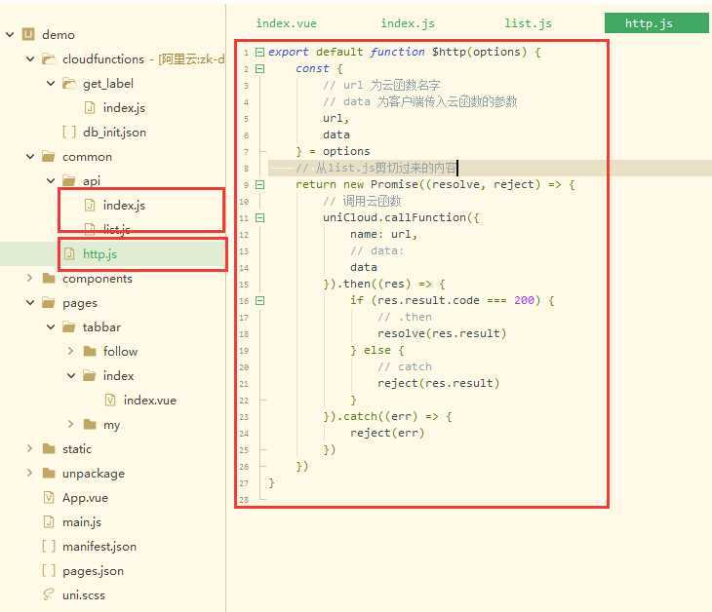This screenshot has width=712, height=612.
Task: Collapse the cloudfunctions folder chevron
Action: click(x=30, y=59)
